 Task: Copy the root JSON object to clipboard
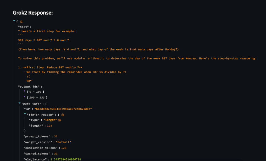click(21, 22)
